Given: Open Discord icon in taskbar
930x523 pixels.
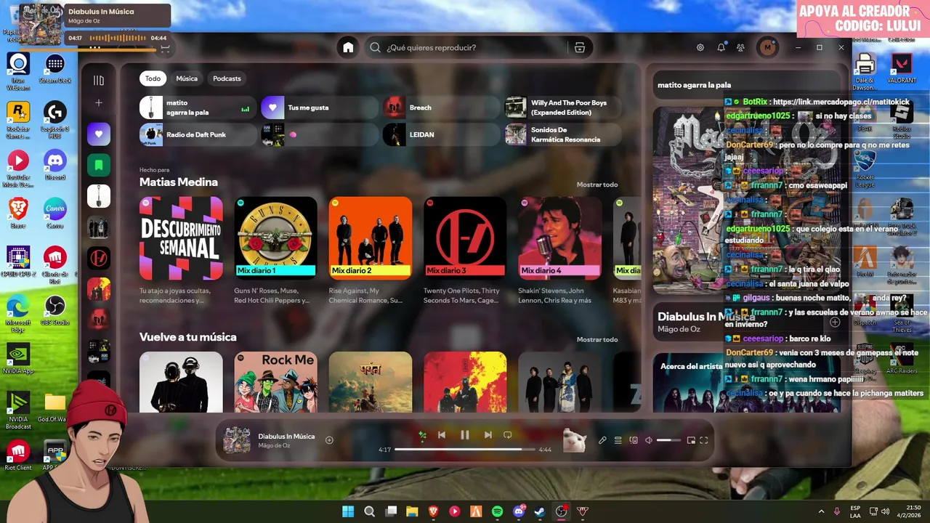Looking at the screenshot, I should (519, 511).
